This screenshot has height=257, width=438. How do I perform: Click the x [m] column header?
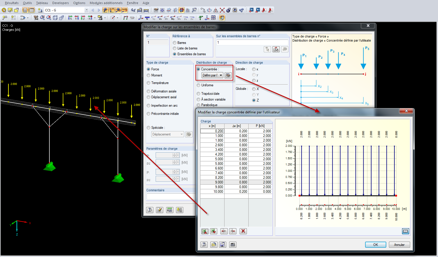coord(212,126)
